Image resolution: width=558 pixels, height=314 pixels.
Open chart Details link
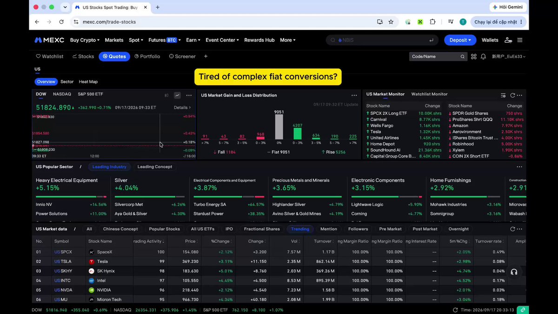(182, 107)
